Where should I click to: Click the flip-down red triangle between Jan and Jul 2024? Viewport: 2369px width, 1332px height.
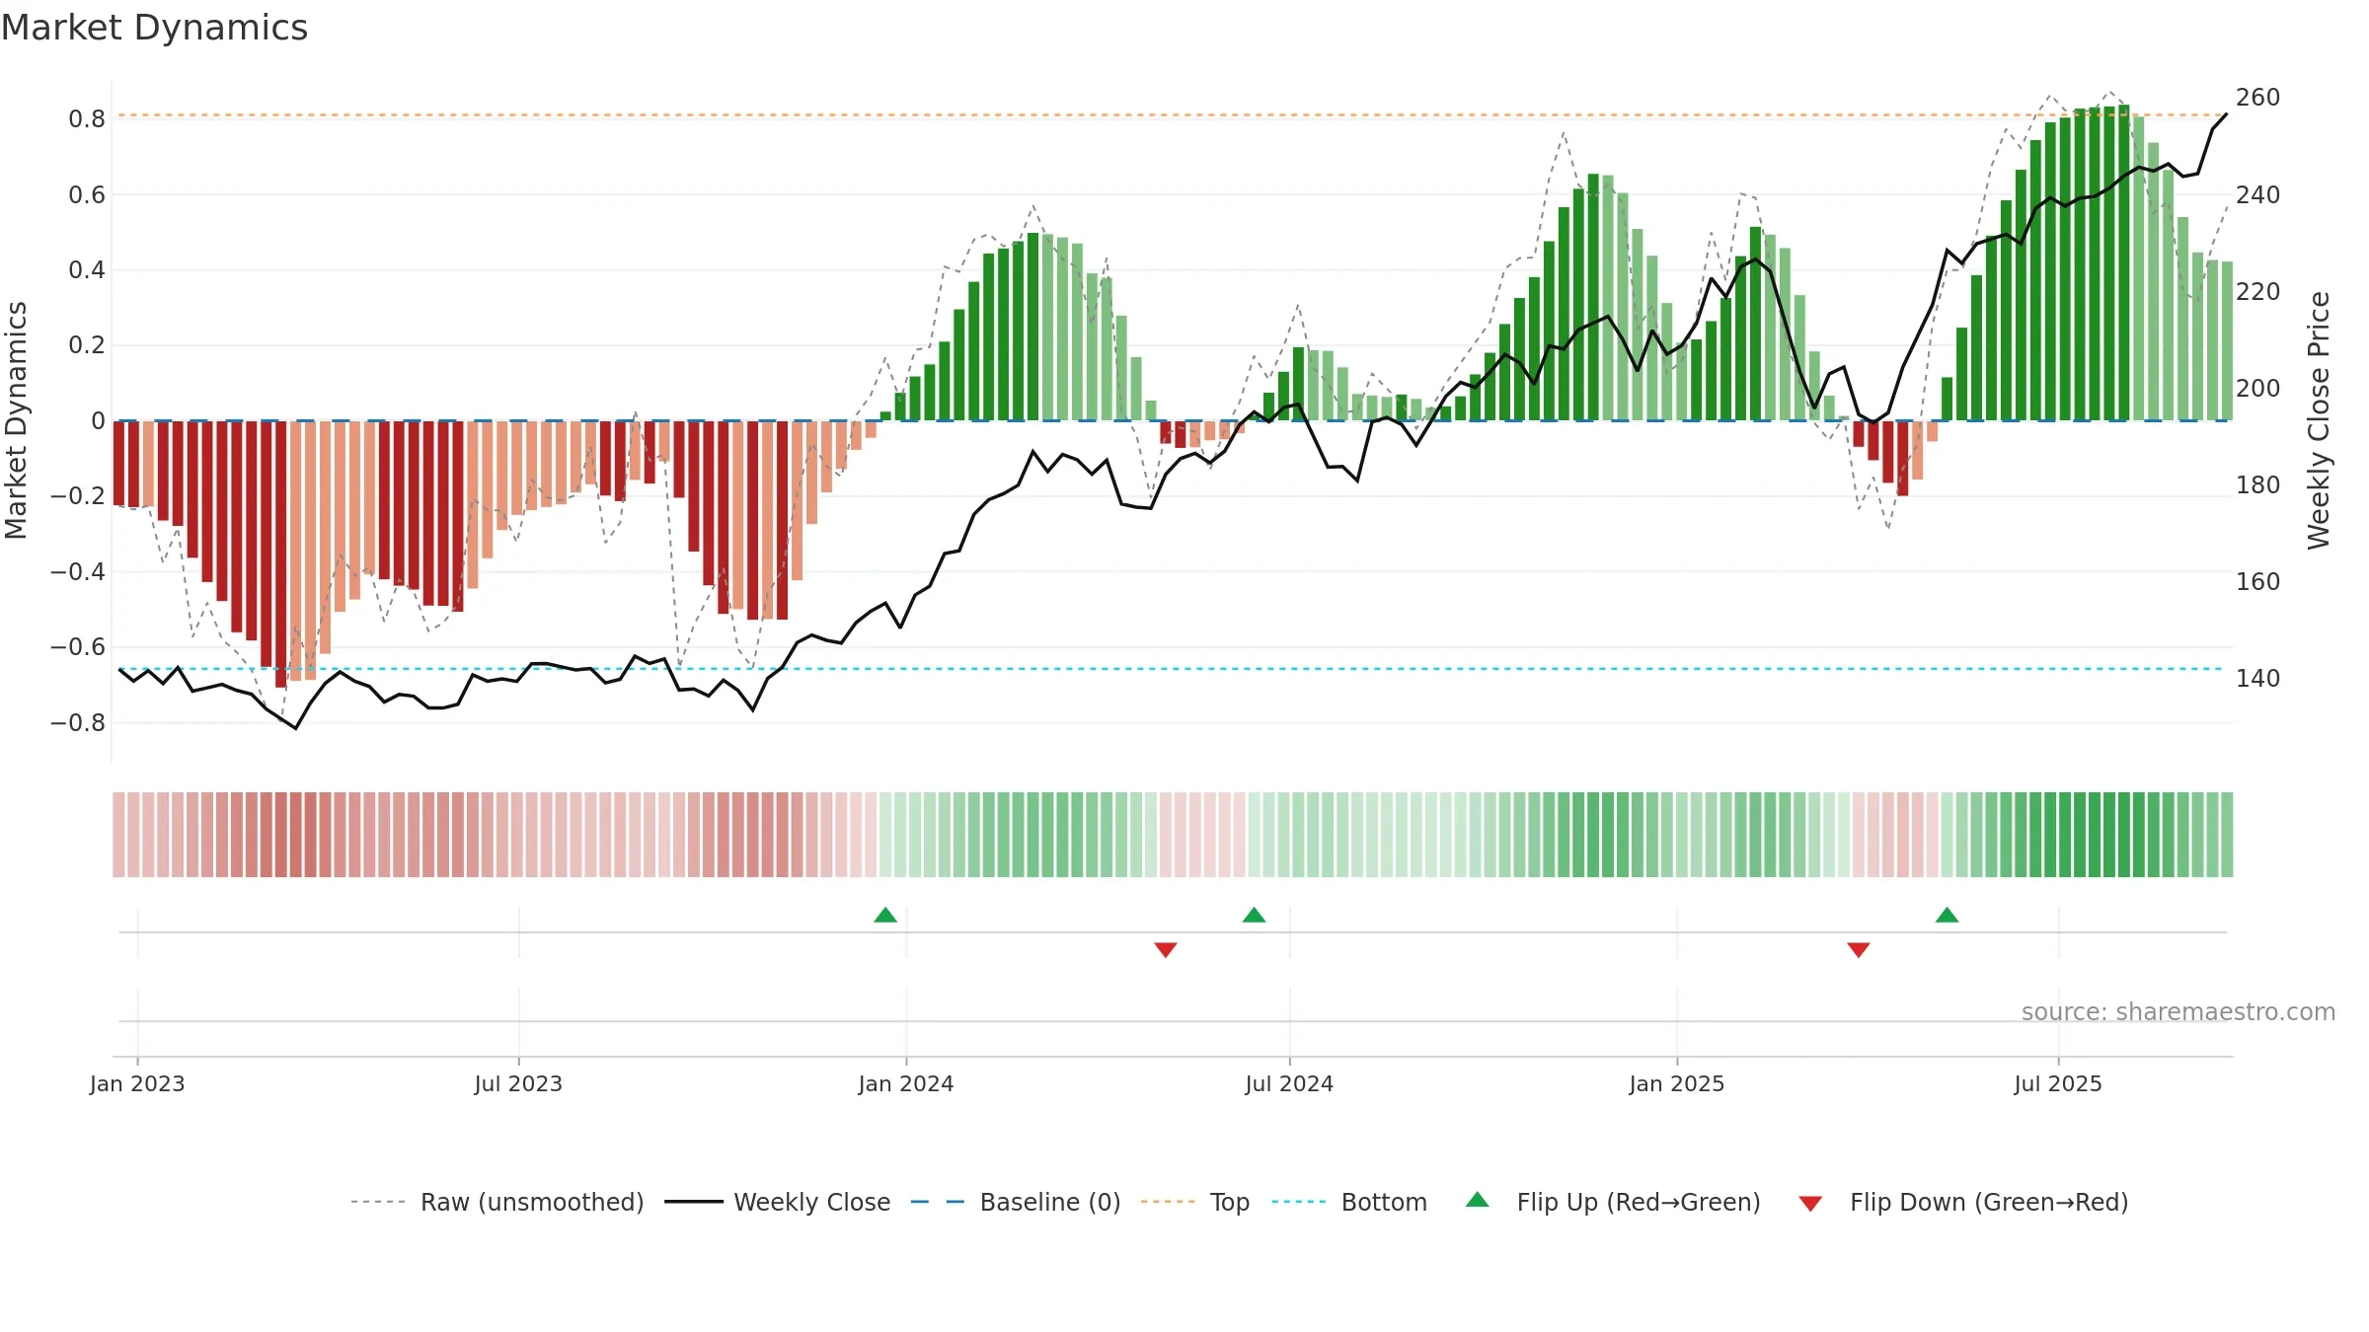coord(1166,949)
